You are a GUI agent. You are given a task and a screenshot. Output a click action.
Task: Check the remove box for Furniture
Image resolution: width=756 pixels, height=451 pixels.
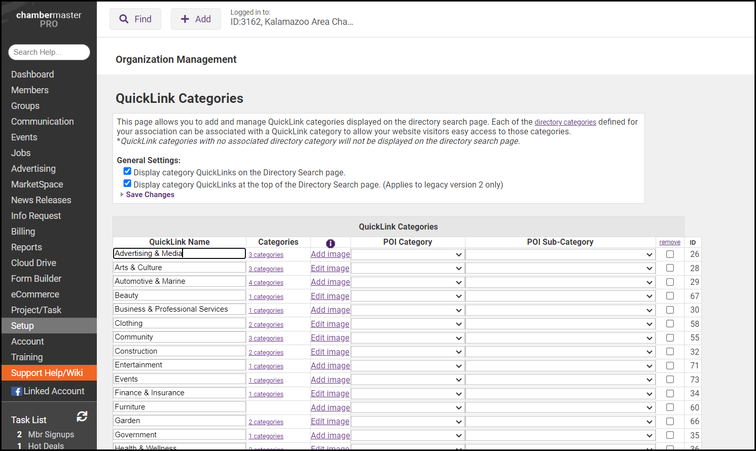[x=670, y=407]
